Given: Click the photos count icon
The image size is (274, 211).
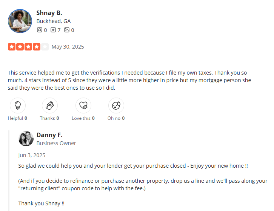Looking at the screenshot, I should pyautogui.click(x=67, y=30).
